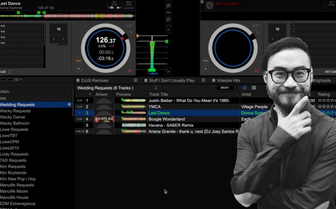The height and width of the screenshot is (209, 336).
Task: Toggle SLIP mode on the left deck
Action: 130,26
